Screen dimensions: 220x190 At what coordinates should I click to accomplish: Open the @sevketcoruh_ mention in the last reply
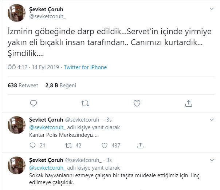click(47, 168)
